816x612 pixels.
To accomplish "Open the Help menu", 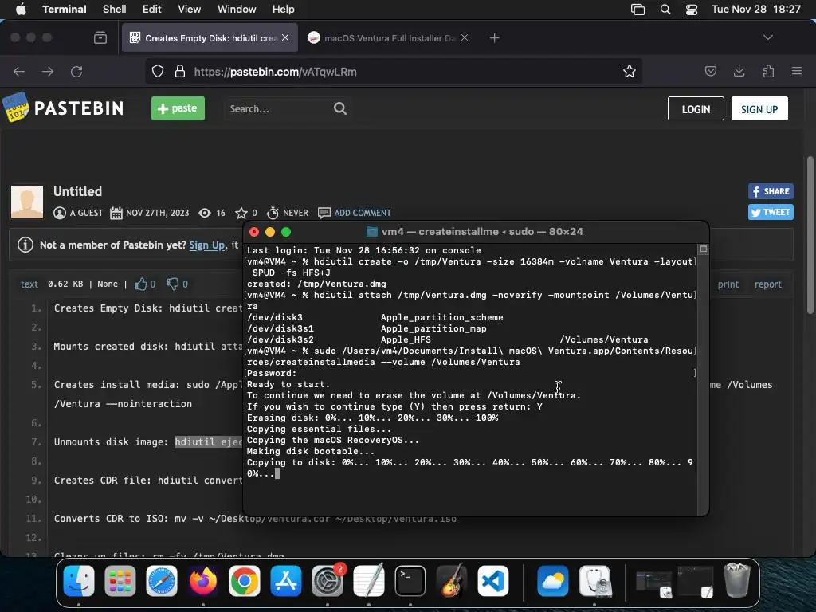I will pyautogui.click(x=283, y=9).
